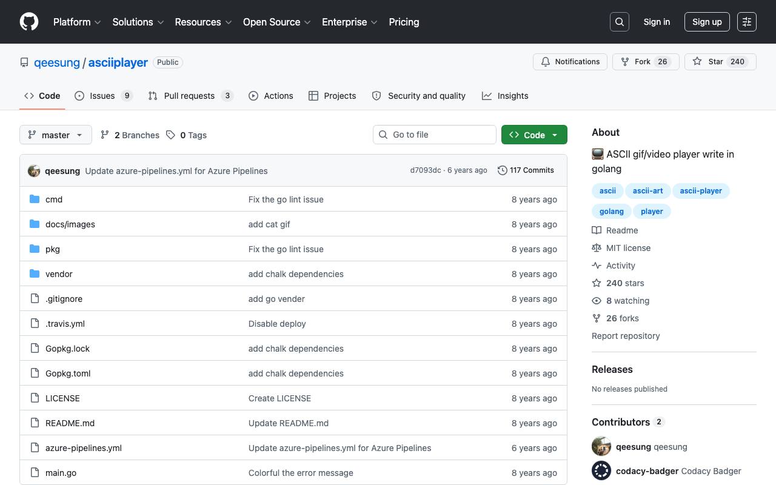The image size is (776, 485).
Task: Click the Sign in link
Action: pyautogui.click(x=657, y=22)
